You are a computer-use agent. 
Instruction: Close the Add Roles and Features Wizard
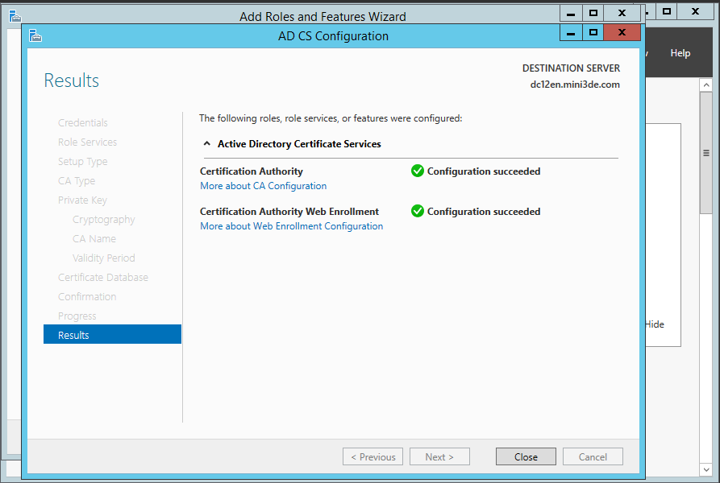pyautogui.click(x=622, y=14)
